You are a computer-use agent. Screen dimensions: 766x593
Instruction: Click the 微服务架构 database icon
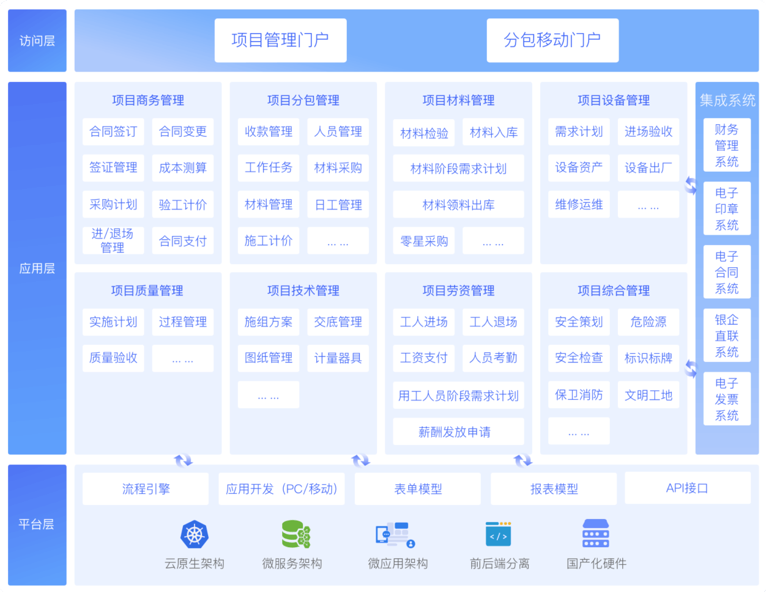[296, 534]
